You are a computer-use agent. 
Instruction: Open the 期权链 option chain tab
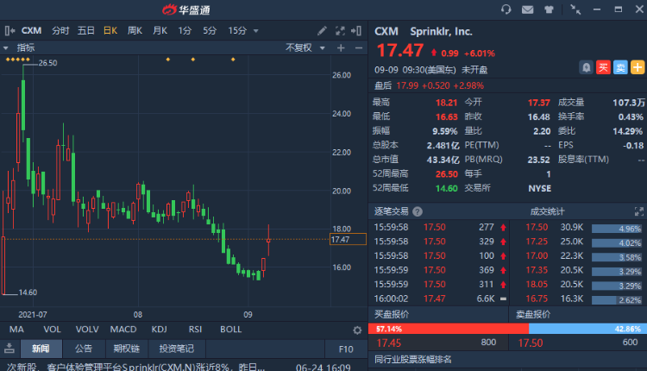coord(127,349)
